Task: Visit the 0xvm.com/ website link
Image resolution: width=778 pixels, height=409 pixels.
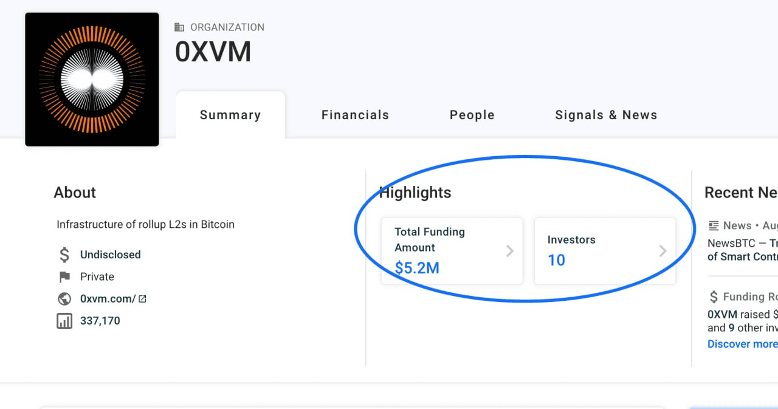Action: click(108, 299)
